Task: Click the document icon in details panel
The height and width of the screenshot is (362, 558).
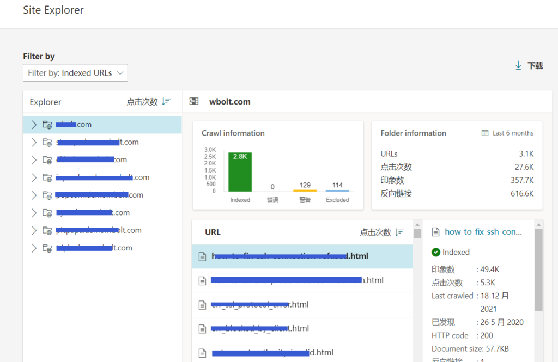Action: [x=435, y=232]
